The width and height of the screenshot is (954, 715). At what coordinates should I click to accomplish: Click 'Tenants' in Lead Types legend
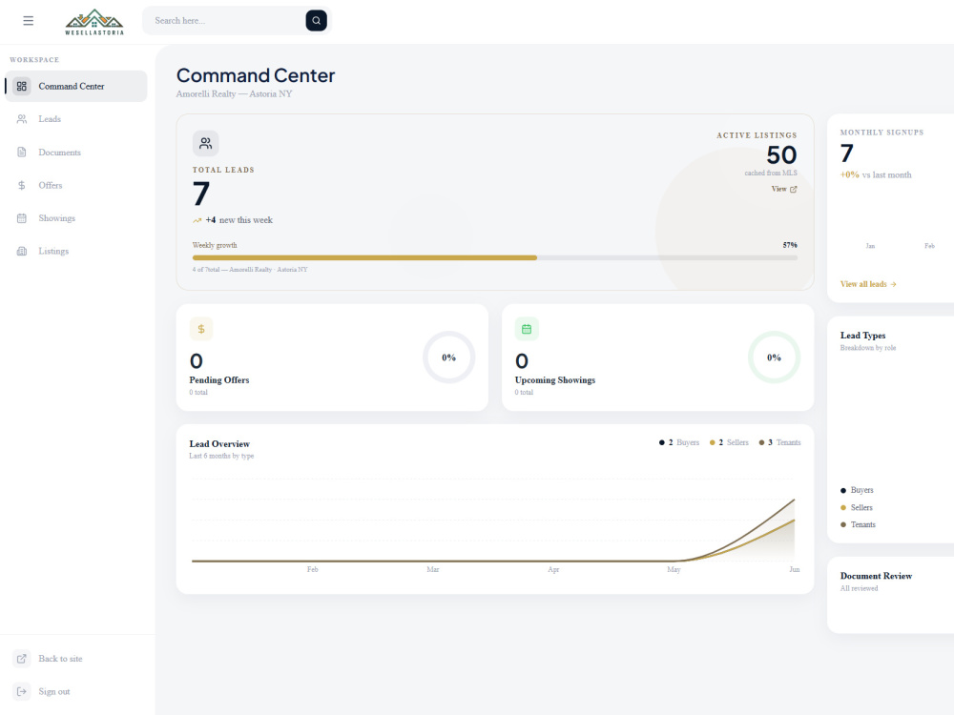pyautogui.click(x=863, y=524)
